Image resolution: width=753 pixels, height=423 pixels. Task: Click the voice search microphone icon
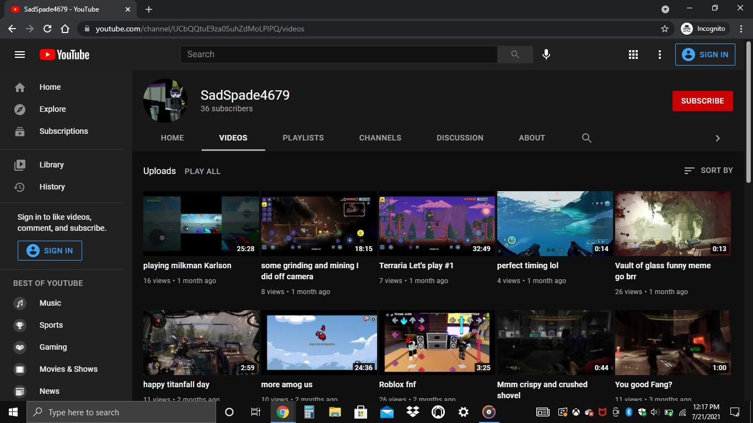coord(546,55)
